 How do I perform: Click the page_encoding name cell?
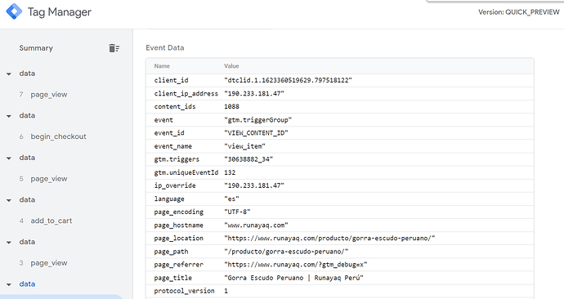pos(179,212)
